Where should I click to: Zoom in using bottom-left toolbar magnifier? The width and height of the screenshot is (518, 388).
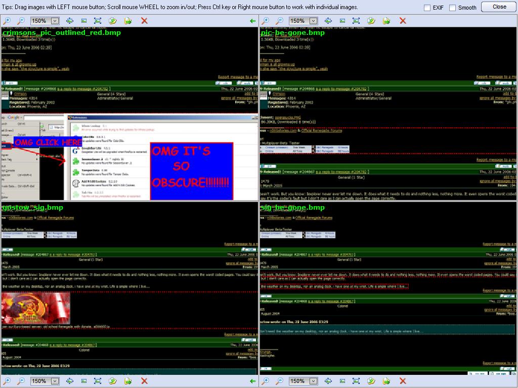(7, 381)
